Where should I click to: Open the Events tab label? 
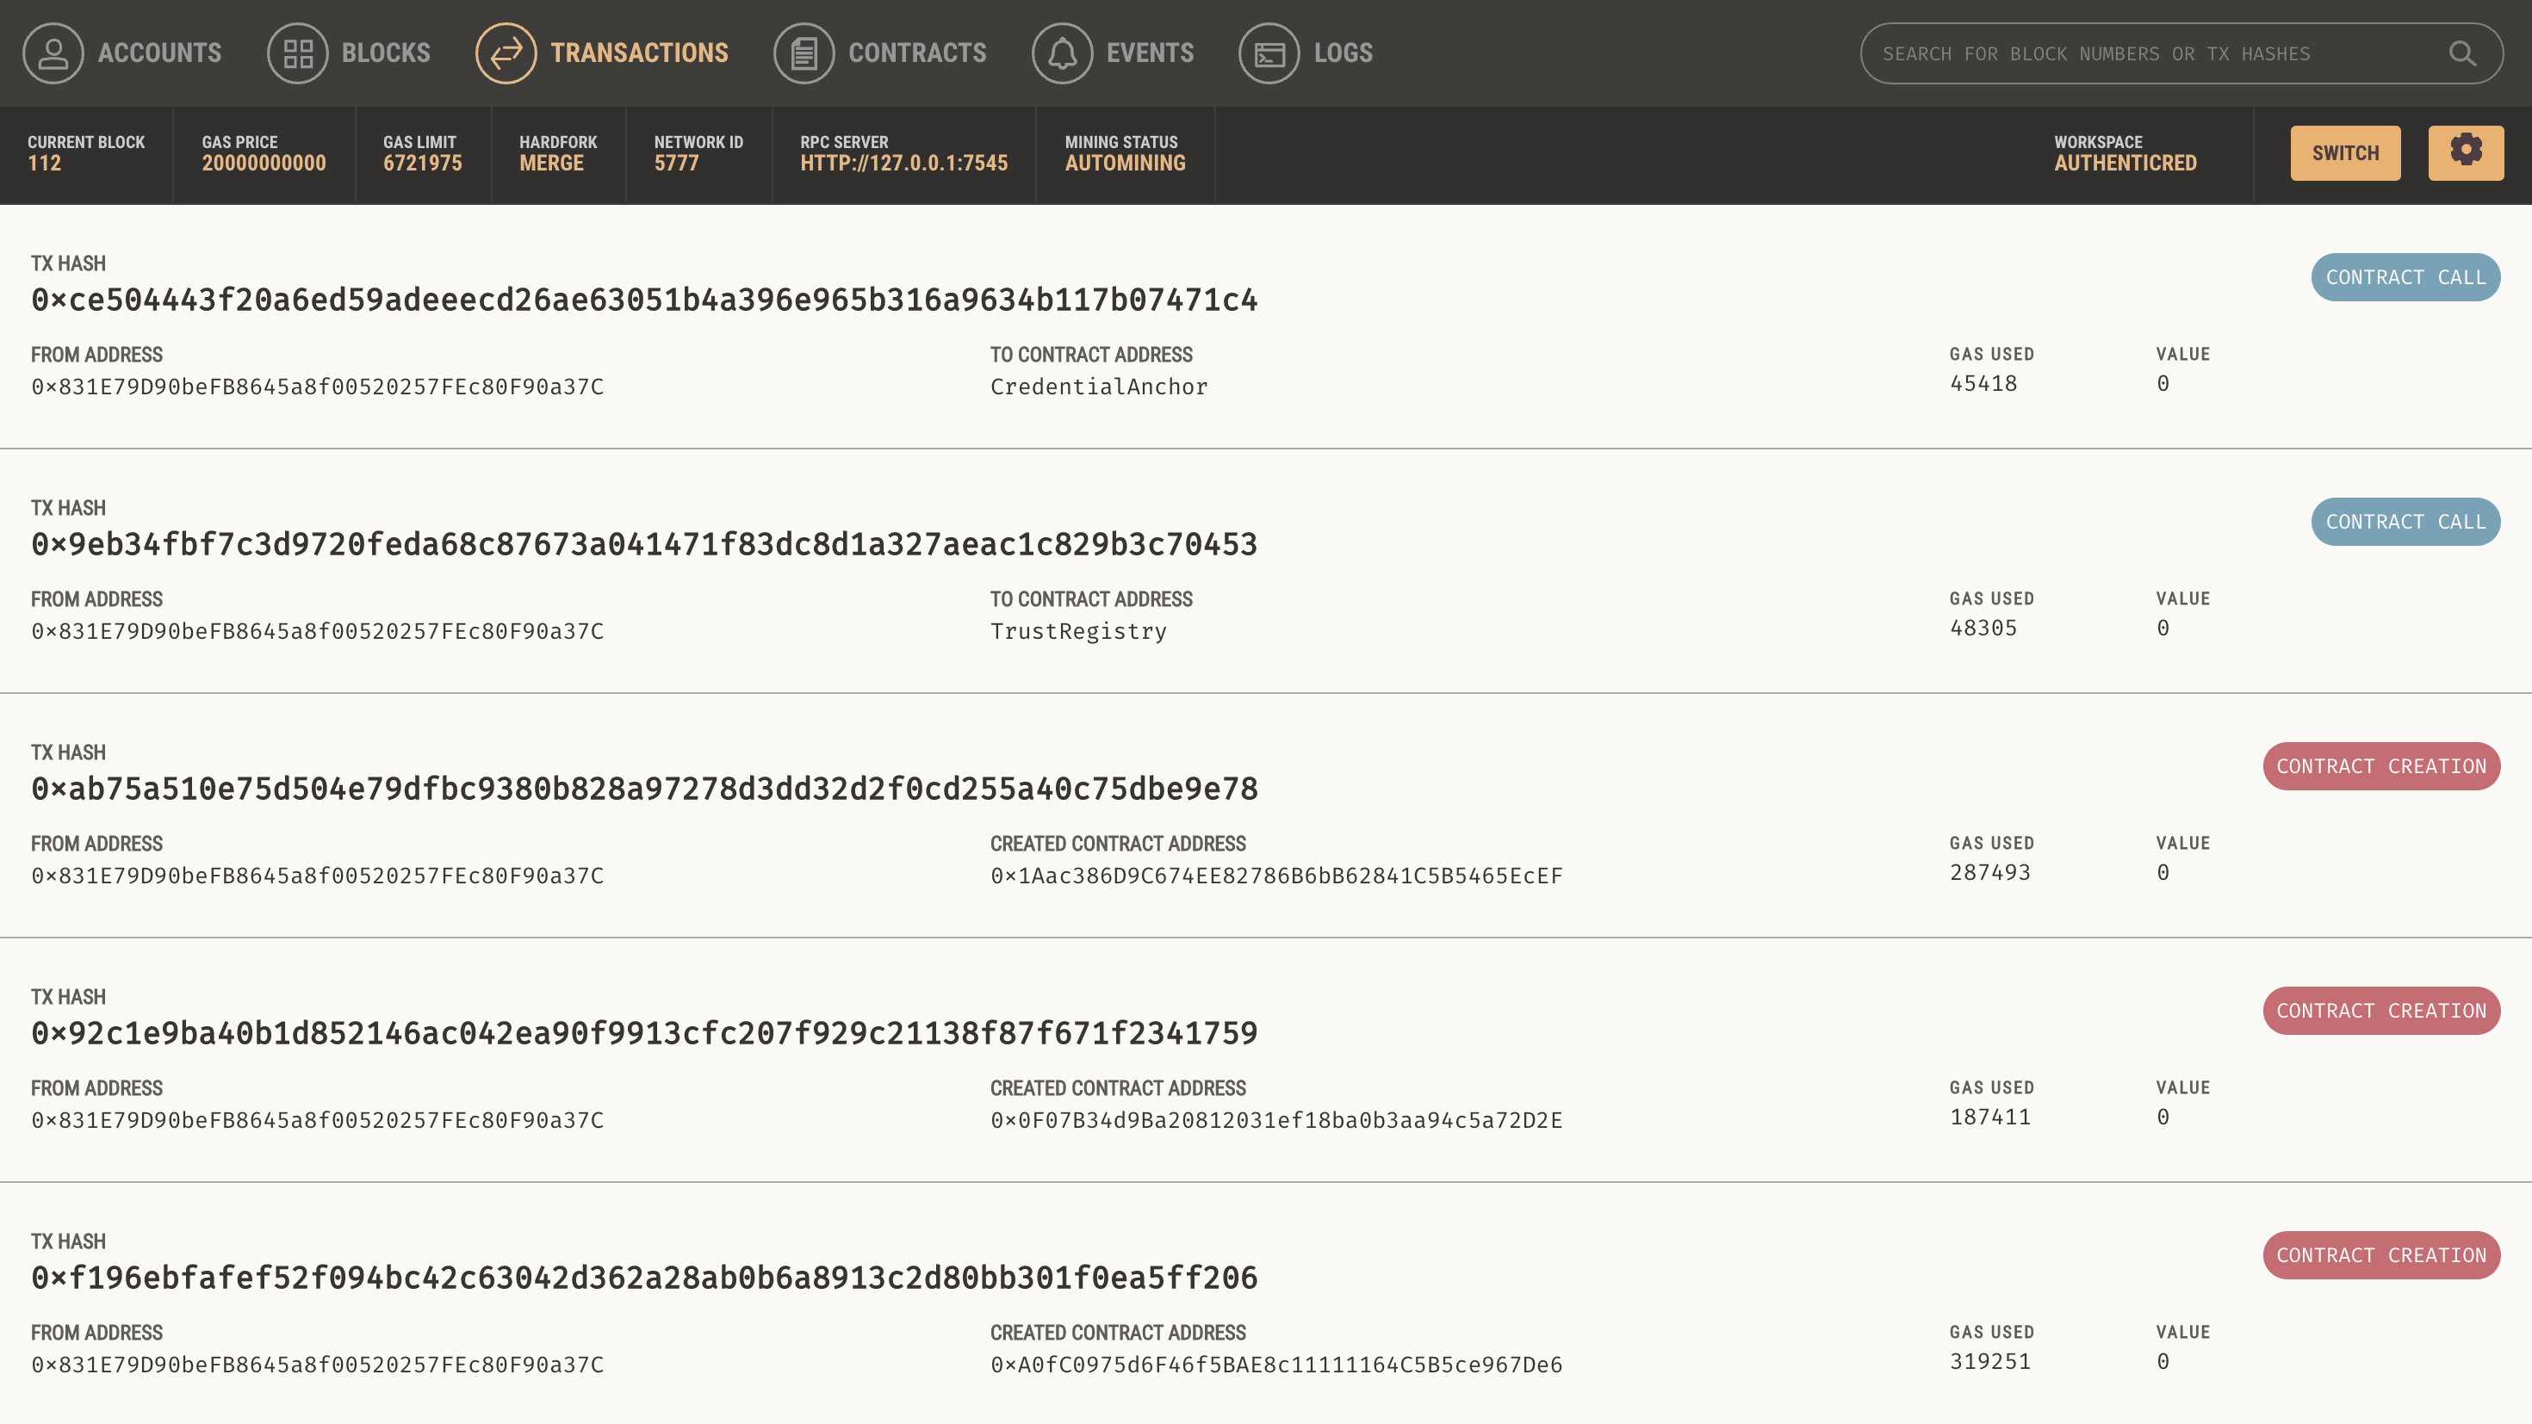[1149, 53]
